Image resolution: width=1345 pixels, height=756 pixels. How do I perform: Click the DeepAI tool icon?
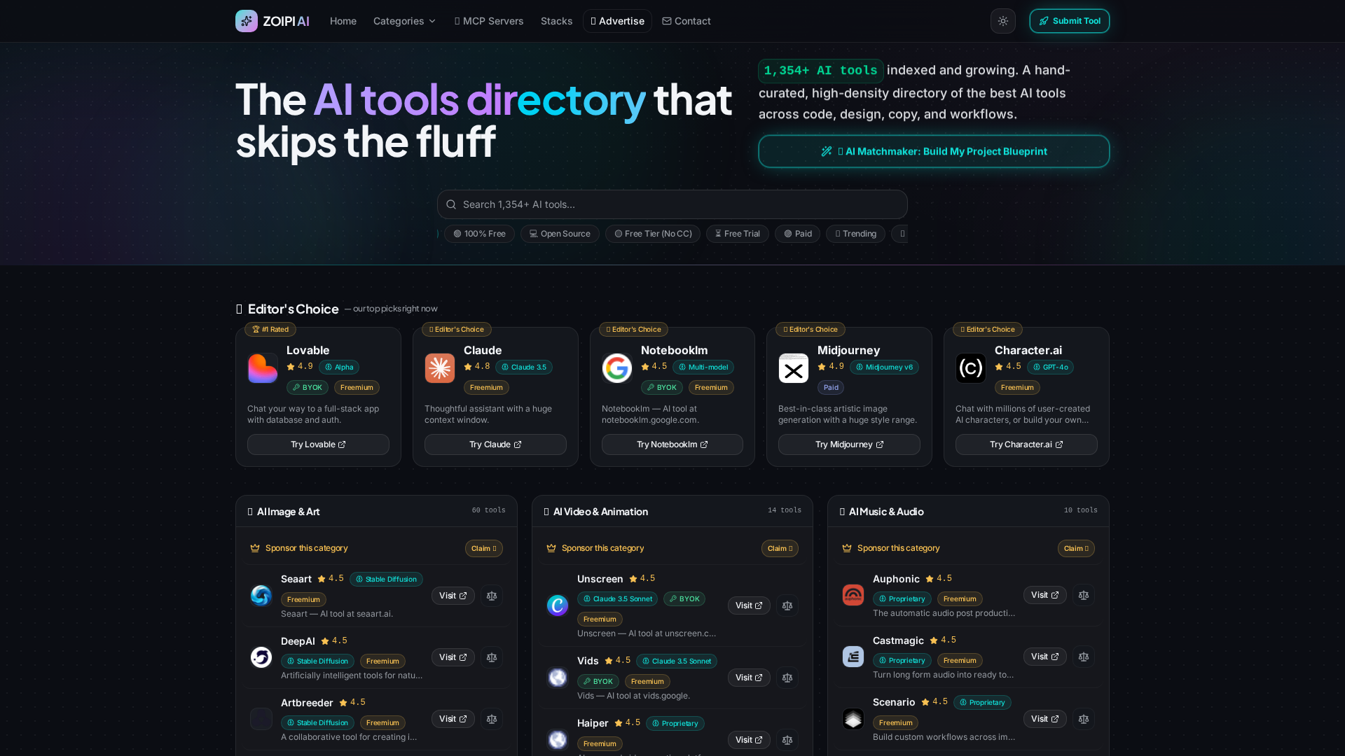click(x=261, y=657)
